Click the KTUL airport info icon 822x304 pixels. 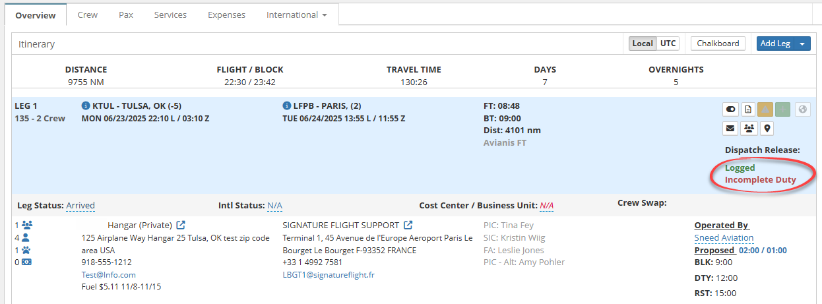pyautogui.click(x=86, y=106)
